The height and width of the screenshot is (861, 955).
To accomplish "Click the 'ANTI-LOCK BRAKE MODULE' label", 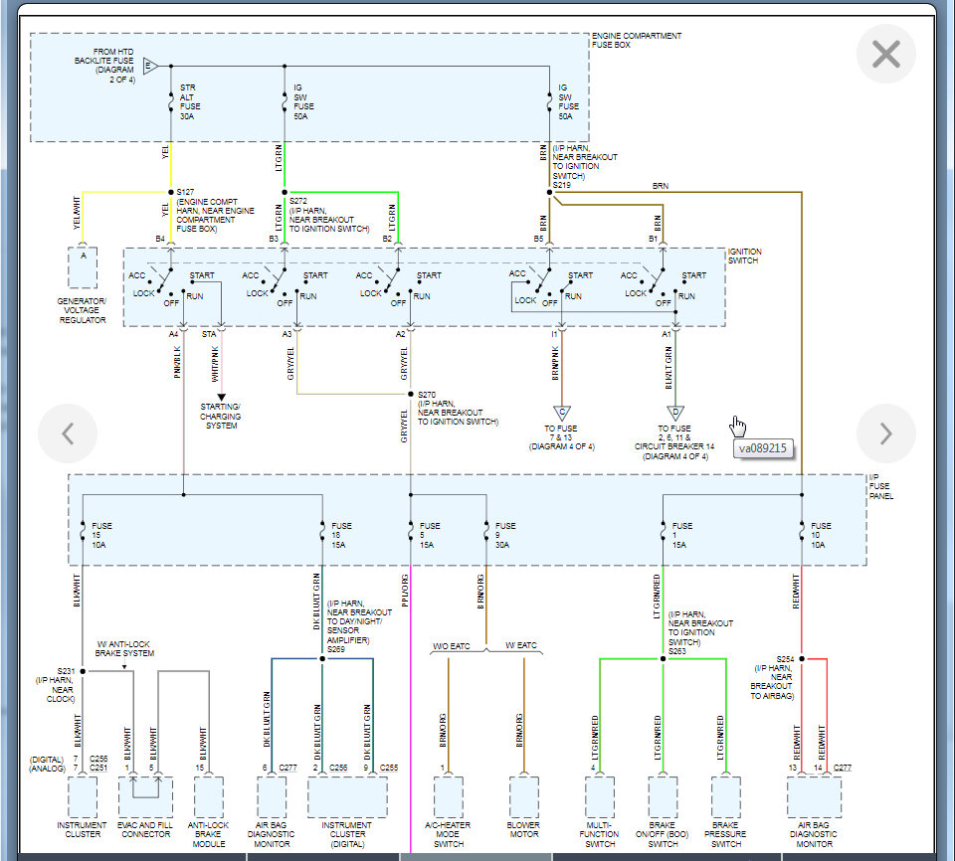I will 208,834.
